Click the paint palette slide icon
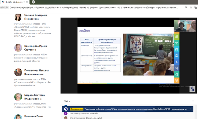This screenshot has height=119, width=198. (177, 74)
